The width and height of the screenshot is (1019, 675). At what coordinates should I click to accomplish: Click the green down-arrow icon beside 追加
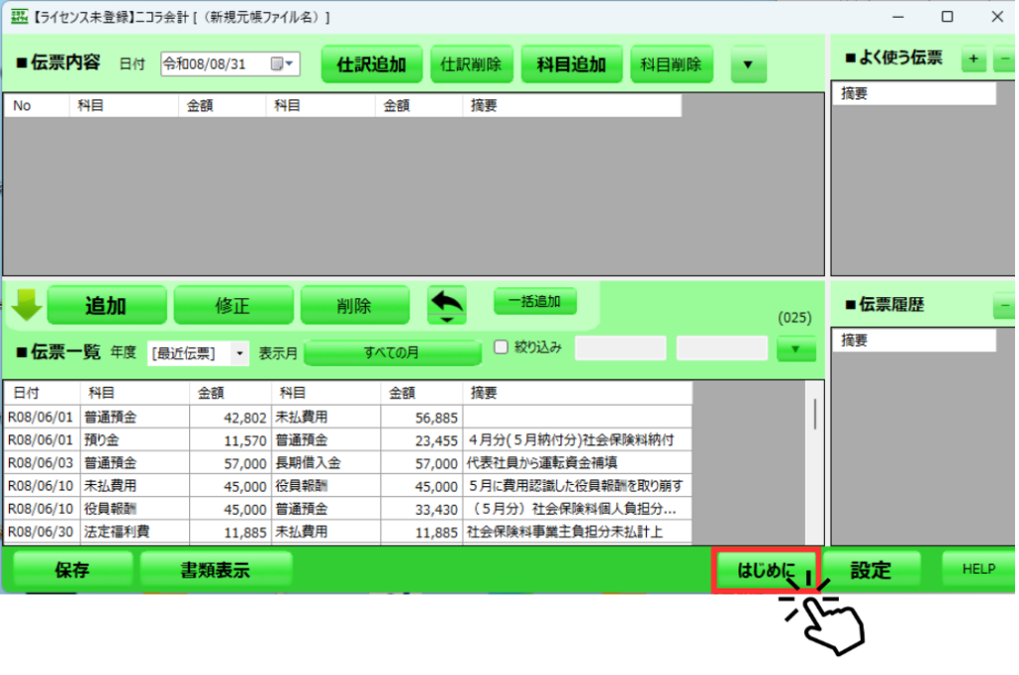coord(27,304)
